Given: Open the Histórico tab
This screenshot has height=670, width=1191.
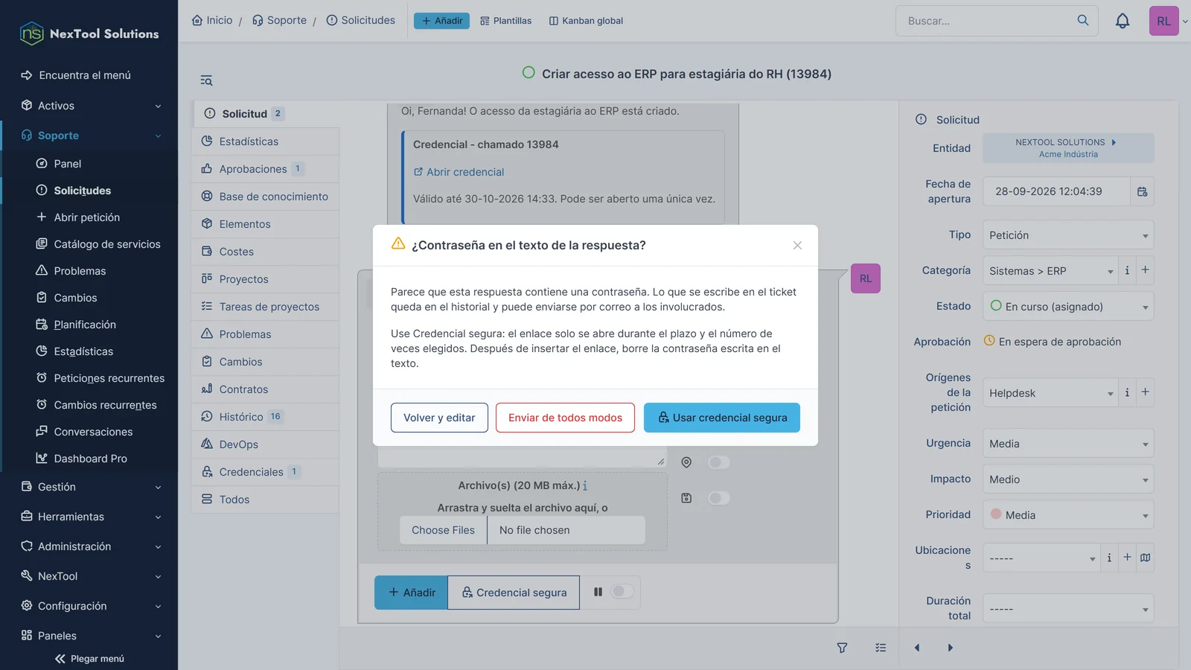Looking at the screenshot, I should coord(266,417).
